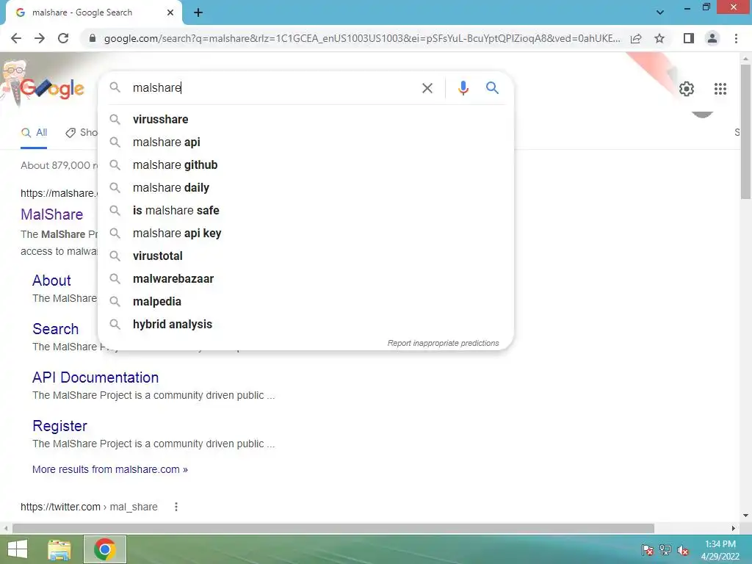The width and height of the screenshot is (752, 564).
Task: Open the Windows Start menu
Action: point(18,549)
